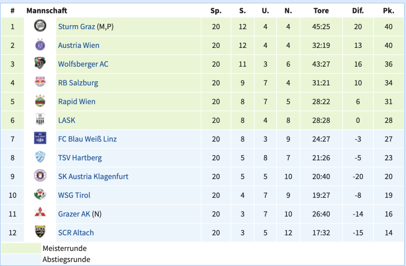Image resolution: width=406 pixels, height=266 pixels.
Task: Click the Grazer AK club crest
Action: 40,214
